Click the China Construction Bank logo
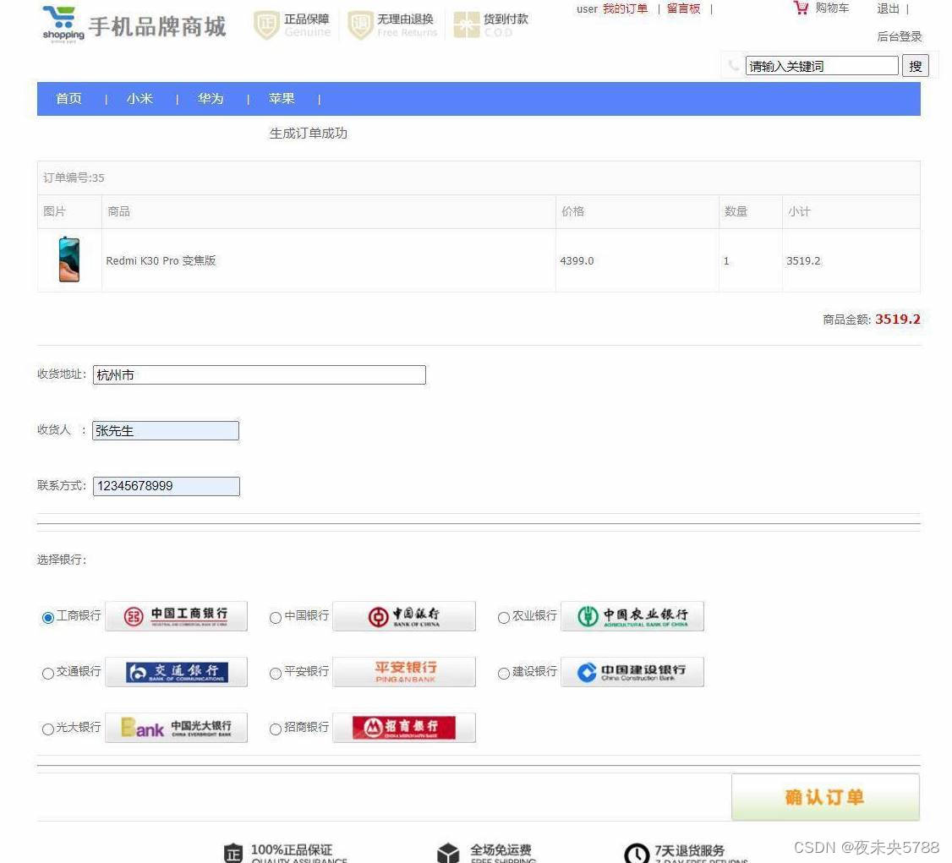 point(632,672)
